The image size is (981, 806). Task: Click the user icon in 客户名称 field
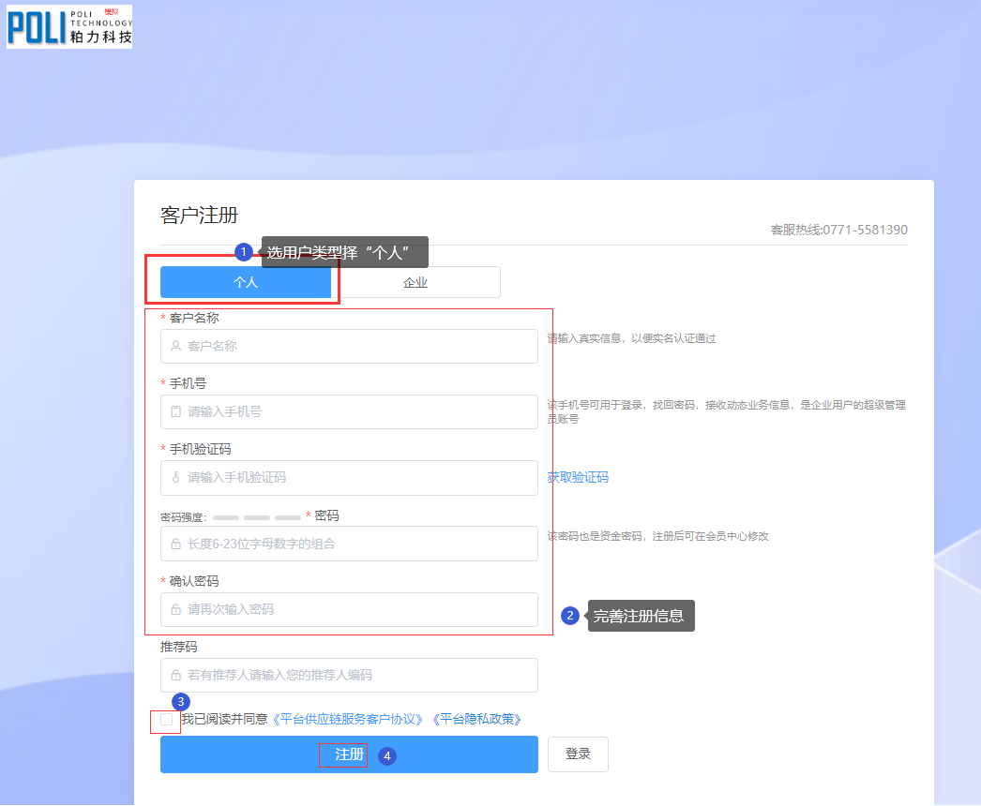point(175,346)
